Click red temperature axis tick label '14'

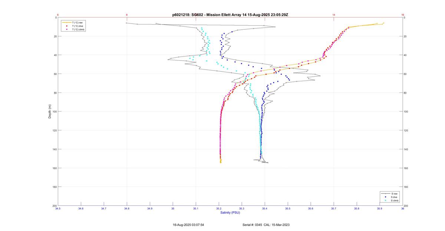[334, 15]
